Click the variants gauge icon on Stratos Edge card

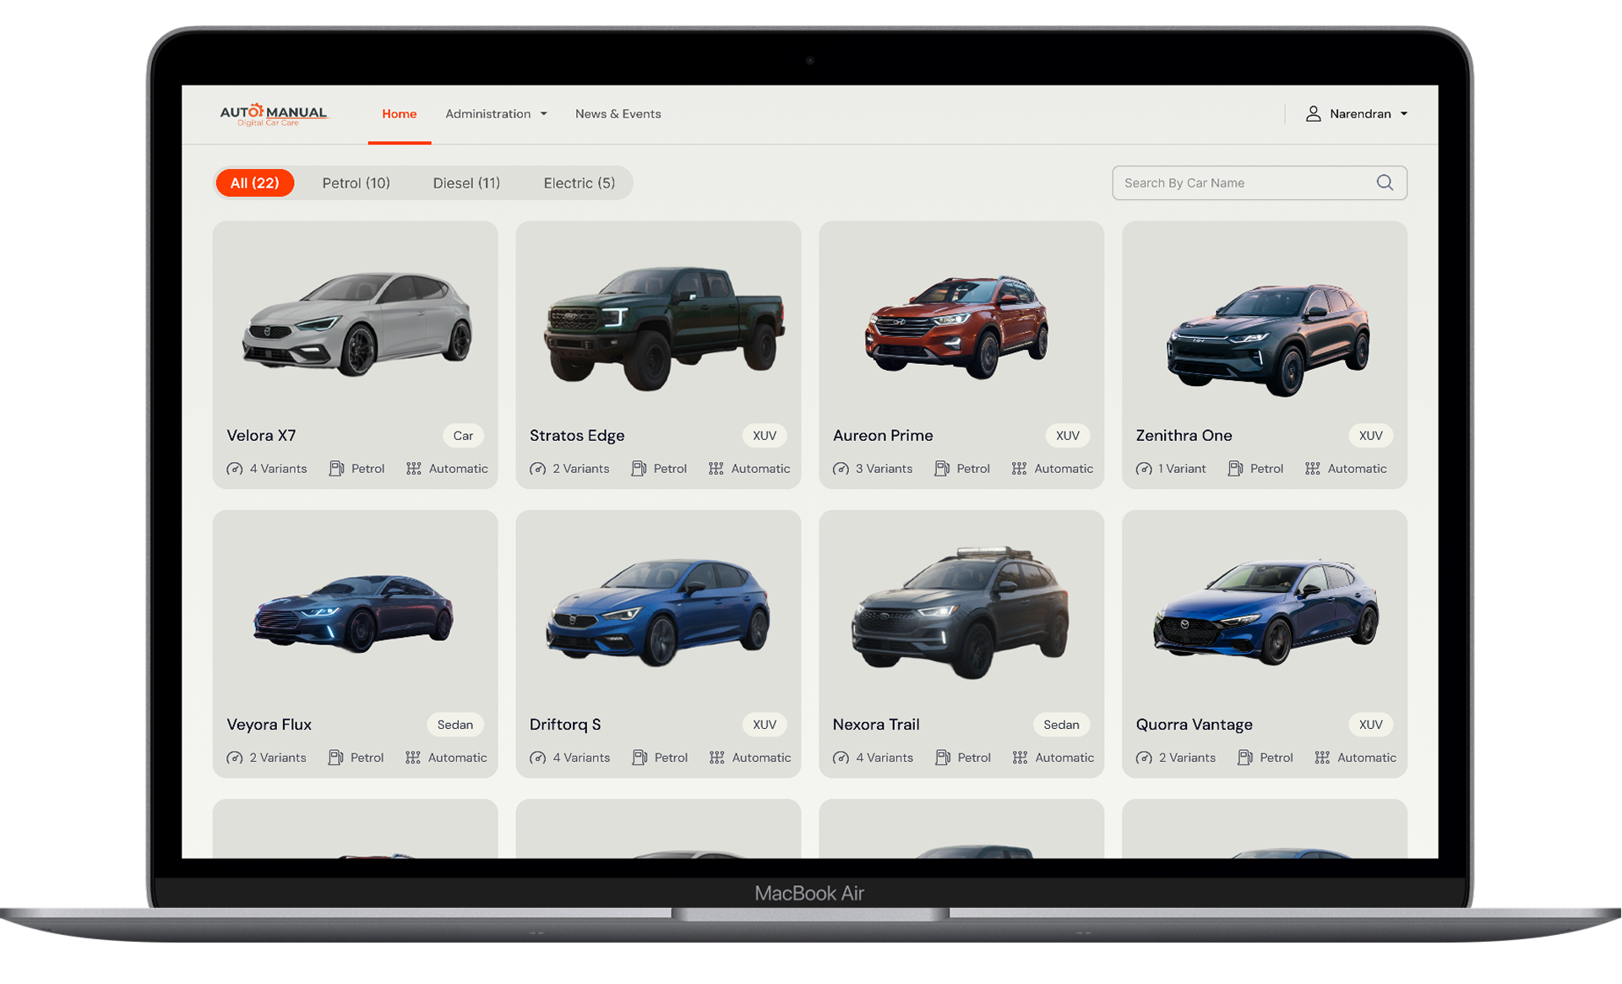[x=537, y=468]
